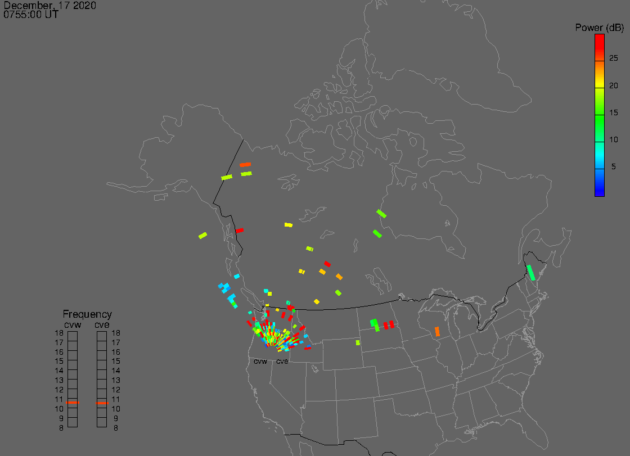Click the cvw header above the frequency bar
This screenshot has width=630, height=456.
tap(73, 324)
